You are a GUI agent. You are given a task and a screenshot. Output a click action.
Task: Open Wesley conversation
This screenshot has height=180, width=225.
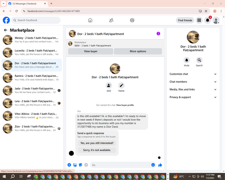coord(31,40)
